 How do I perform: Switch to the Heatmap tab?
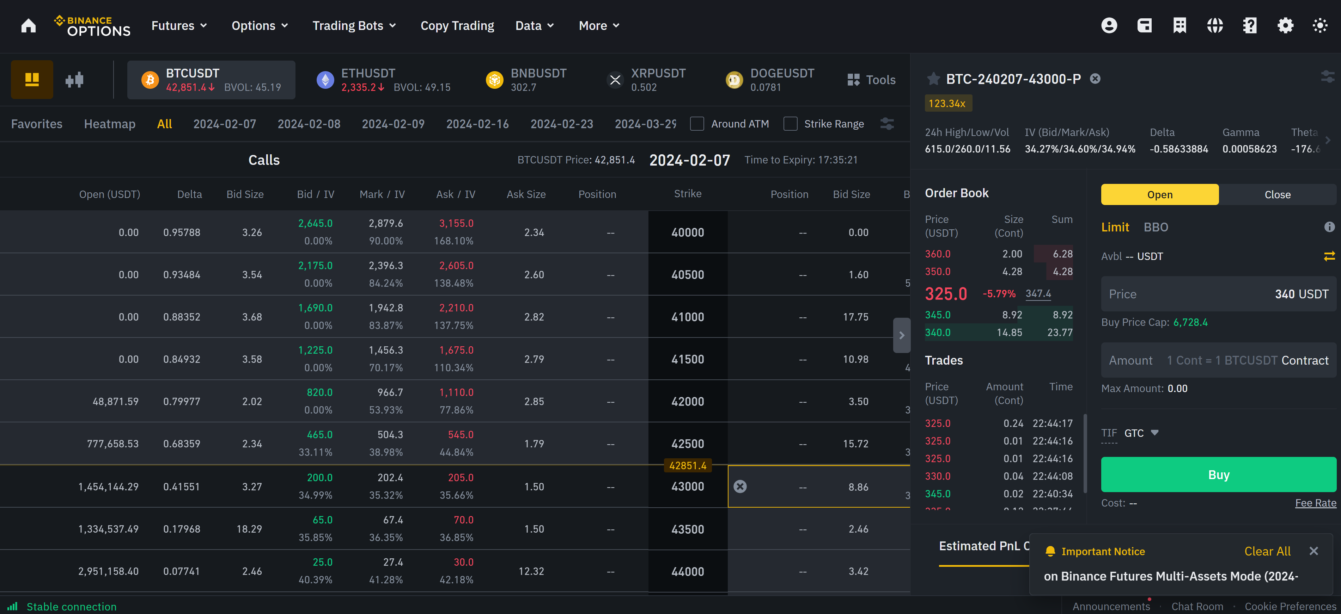tap(109, 124)
